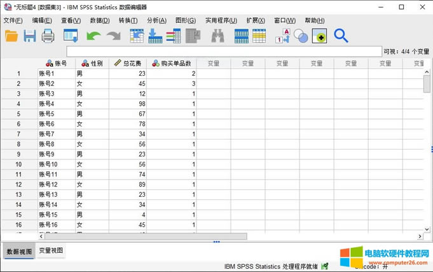
Task: Click the vertical scrollbar thumb
Action: (427, 83)
